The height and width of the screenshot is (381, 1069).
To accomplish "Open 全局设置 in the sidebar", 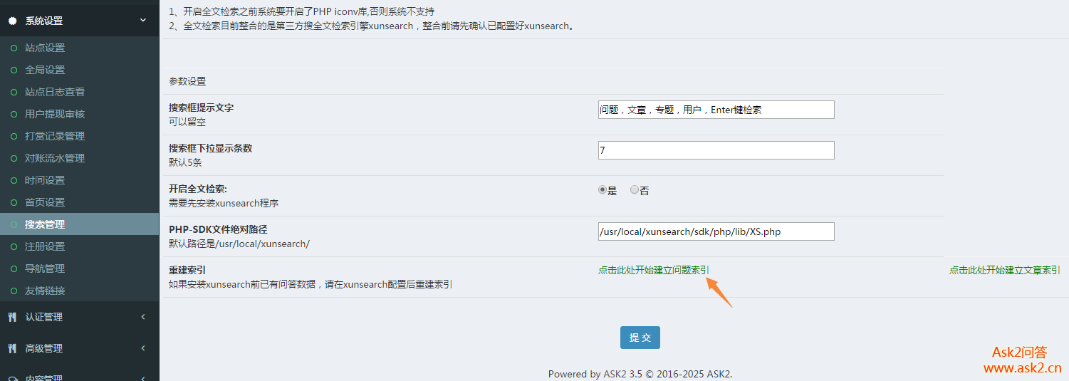I will (45, 70).
